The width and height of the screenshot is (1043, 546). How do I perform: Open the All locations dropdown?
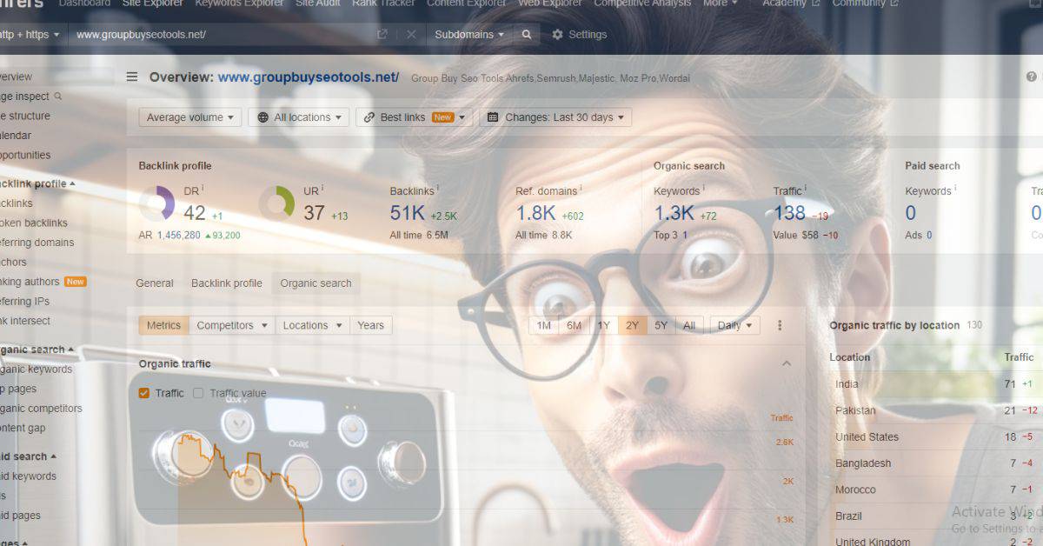point(298,117)
